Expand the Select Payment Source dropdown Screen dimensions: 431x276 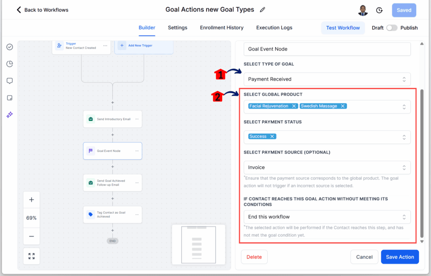click(x=327, y=167)
